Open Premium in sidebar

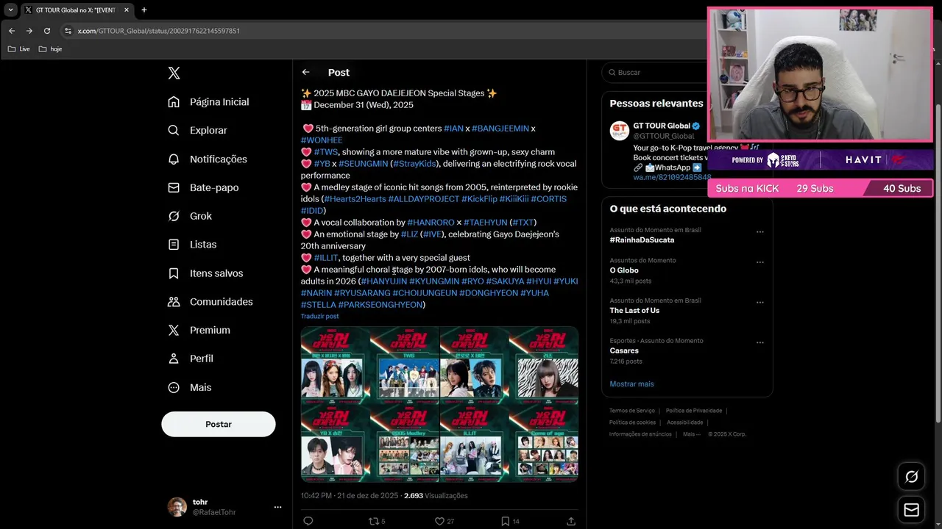pos(199,330)
